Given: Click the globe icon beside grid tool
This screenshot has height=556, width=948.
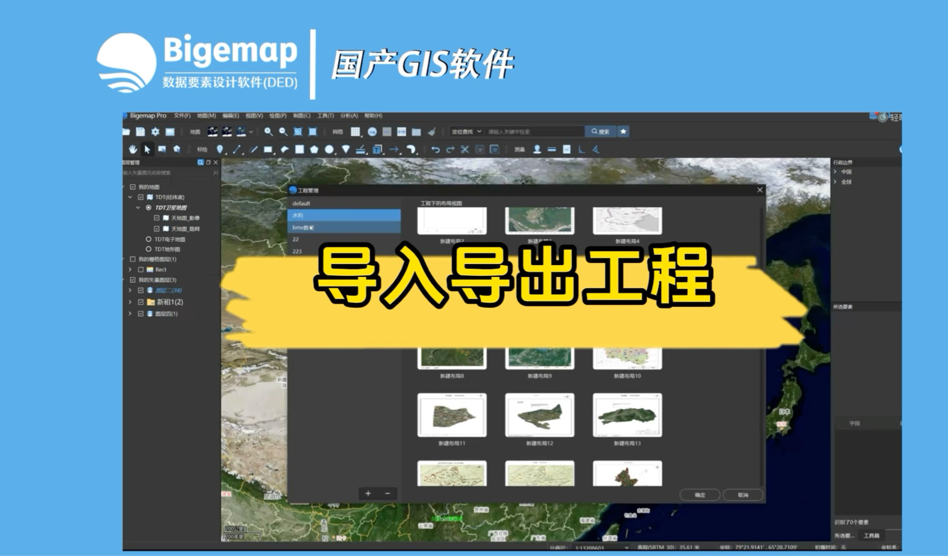Looking at the screenshot, I should pos(372,132).
